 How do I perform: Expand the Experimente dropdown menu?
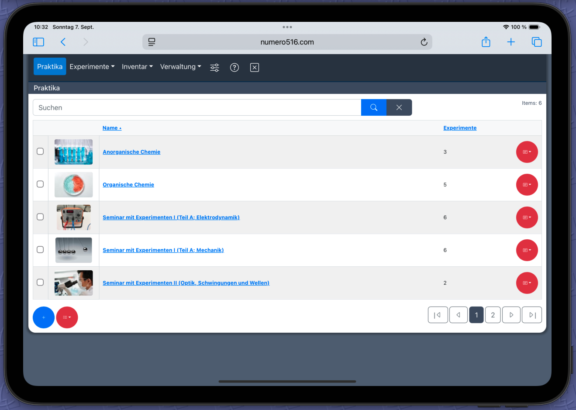point(92,67)
